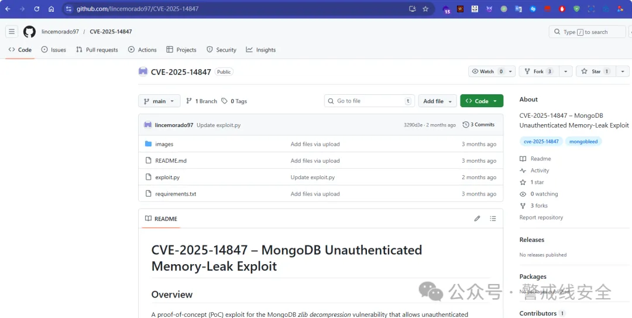
Task: Open the lincemorado97 owner link
Action: [60, 32]
